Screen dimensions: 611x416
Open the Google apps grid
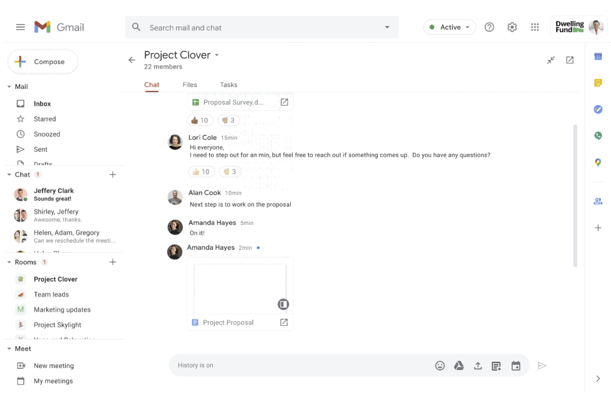[535, 27]
